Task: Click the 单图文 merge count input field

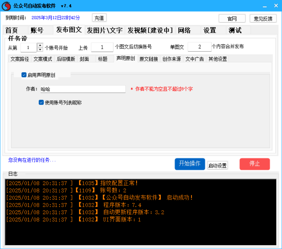Action: point(199,47)
